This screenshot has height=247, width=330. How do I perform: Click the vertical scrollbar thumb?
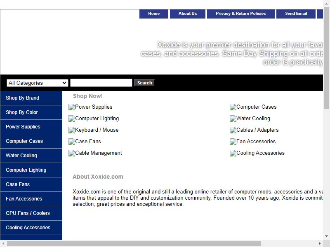(326, 58)
